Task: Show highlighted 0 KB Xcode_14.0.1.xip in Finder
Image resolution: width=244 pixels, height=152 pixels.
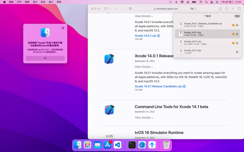Action: pos(237,34)
